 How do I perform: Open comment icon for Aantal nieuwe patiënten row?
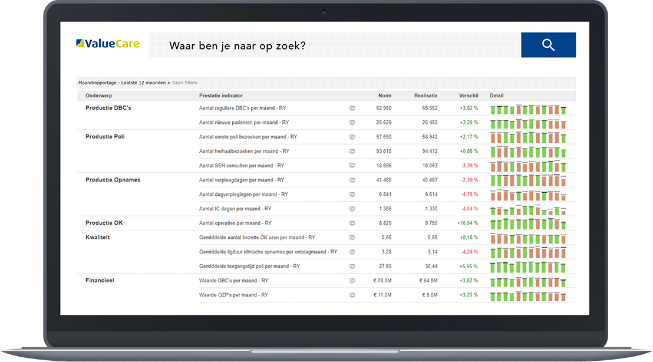[352, 123]
